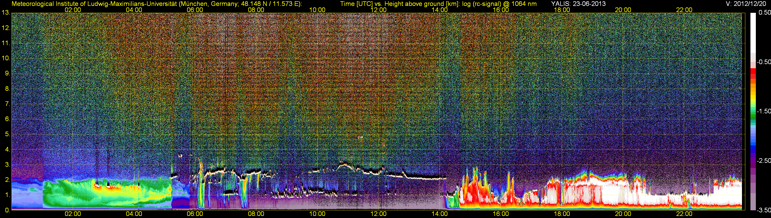The width and height of the screenshot is (771, 218).
Task: Pick the green segment of the color bar
Action: (753, 116)
